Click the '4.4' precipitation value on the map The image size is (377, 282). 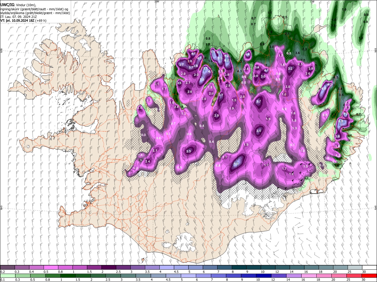point(247,54)
